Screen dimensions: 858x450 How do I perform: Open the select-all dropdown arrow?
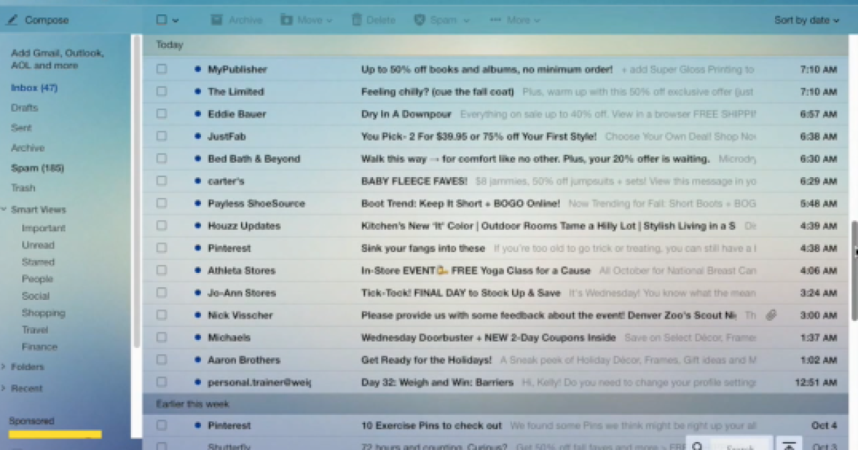(176, 21)
